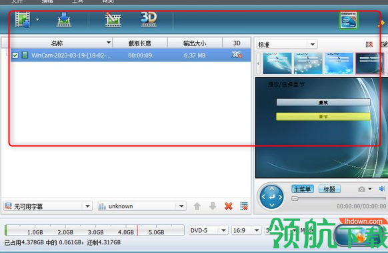Select the second sparkle menu template thumbnail
The height and width of the screenshot is (253, 388).
(x=308, y=63)
